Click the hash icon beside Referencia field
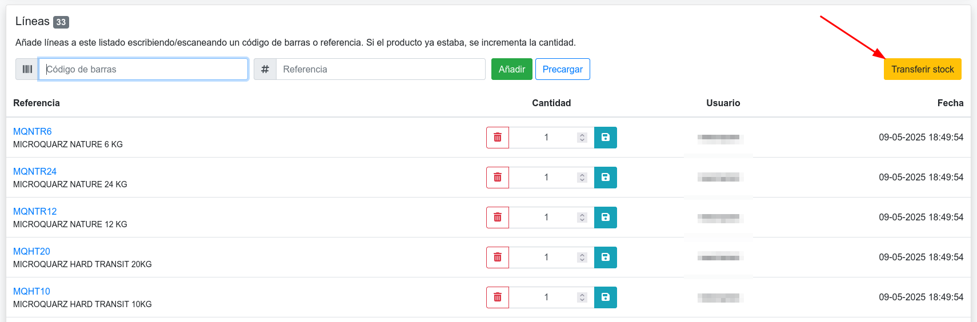Viewport: 977px width, 322px height. tap(265, 69)
